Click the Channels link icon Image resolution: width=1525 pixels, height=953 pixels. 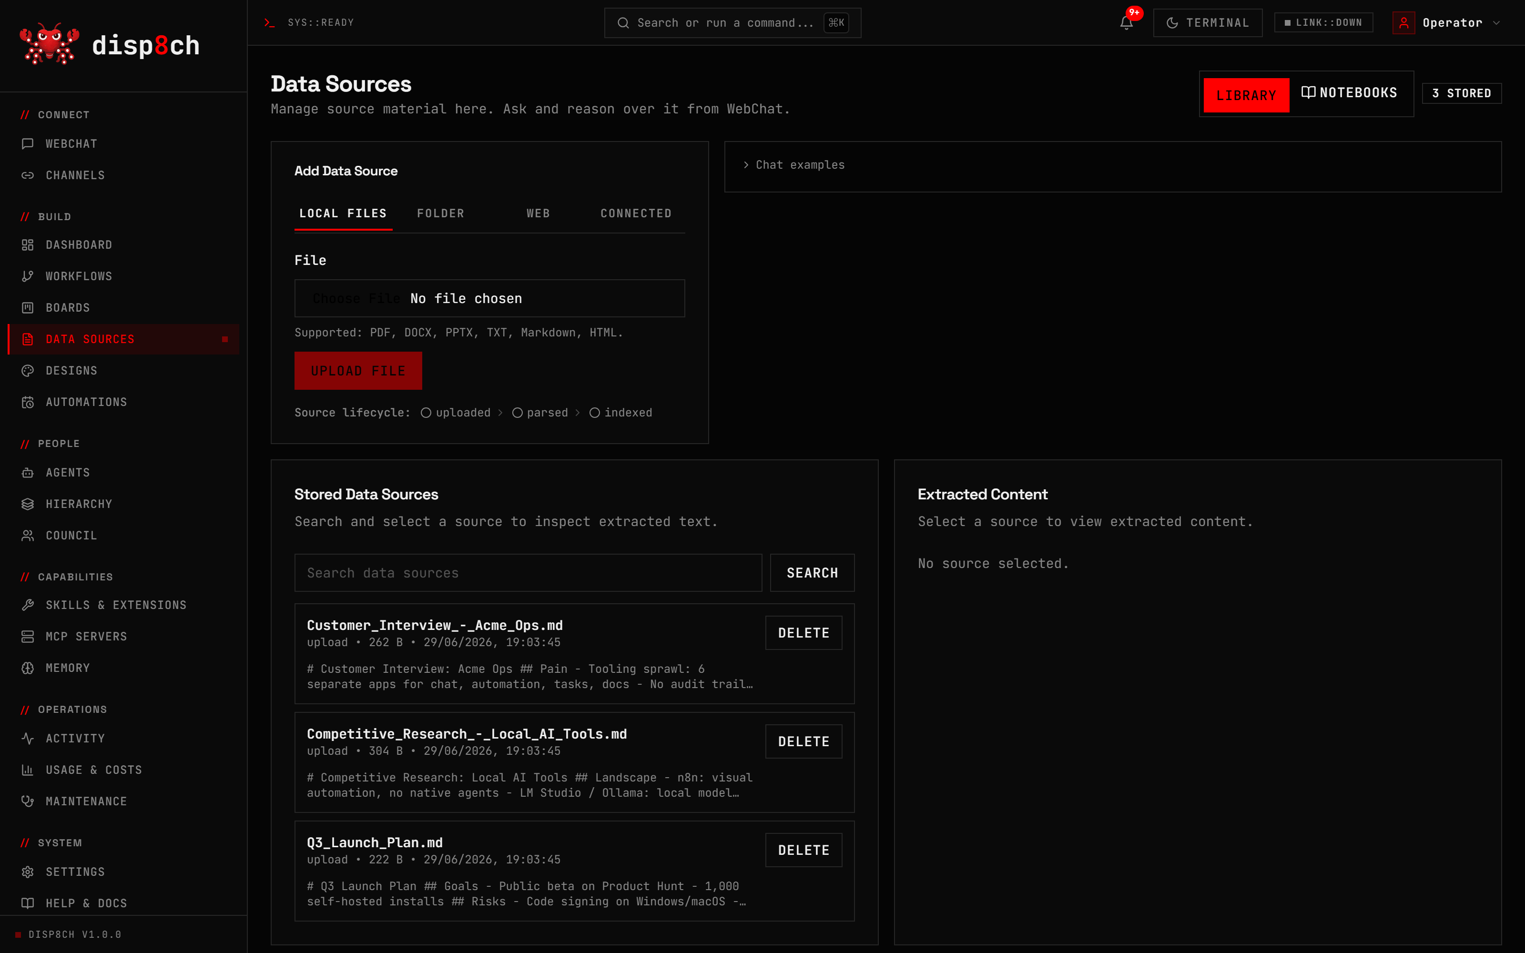[x=28, y=175]
